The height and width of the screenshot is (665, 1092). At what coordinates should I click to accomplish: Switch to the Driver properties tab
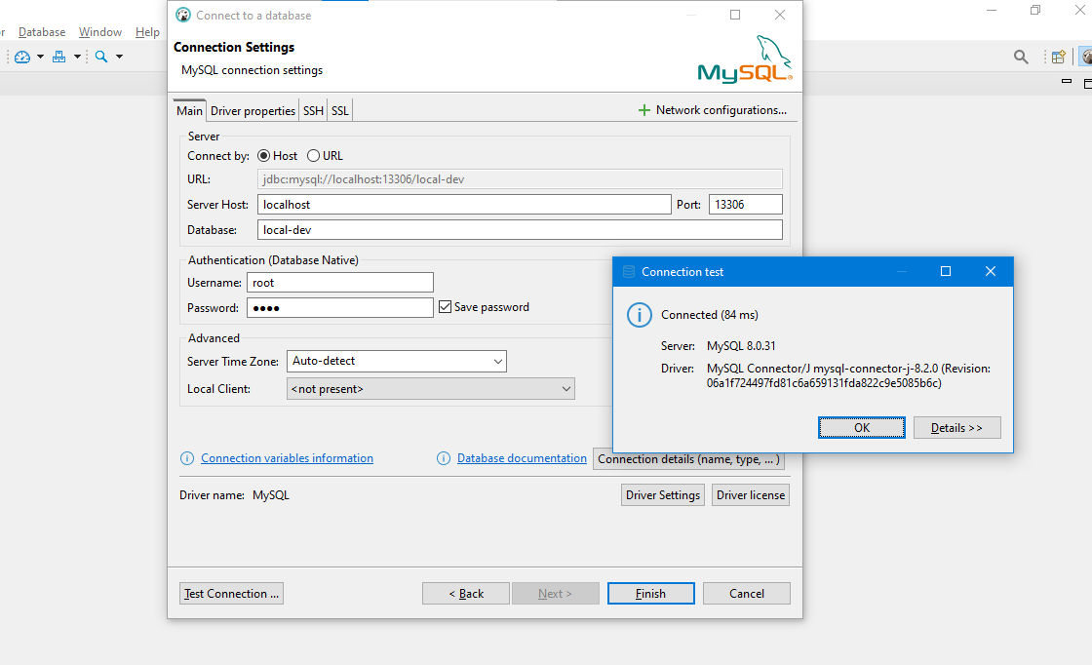click(253, 111)
